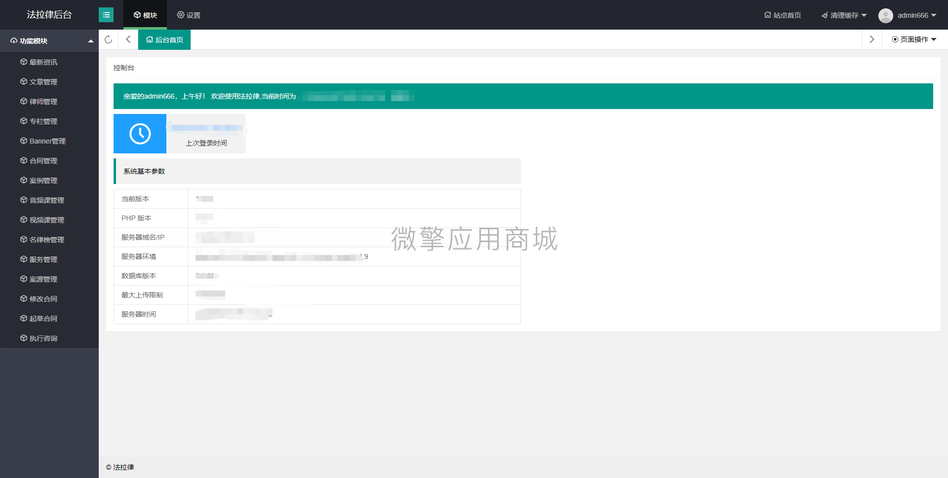Viewport: 948px width, 478px height.
Task: Click the tab scroll-left arrow
Action: point(128,39)
